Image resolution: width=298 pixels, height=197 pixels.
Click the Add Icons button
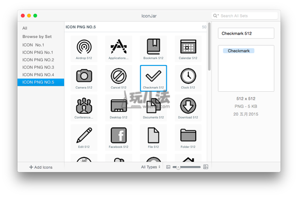[41, 167]
